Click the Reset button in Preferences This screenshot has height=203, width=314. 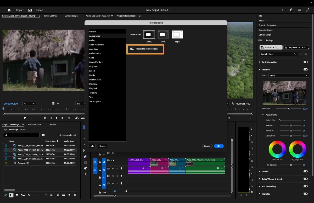tap(102, 146)
